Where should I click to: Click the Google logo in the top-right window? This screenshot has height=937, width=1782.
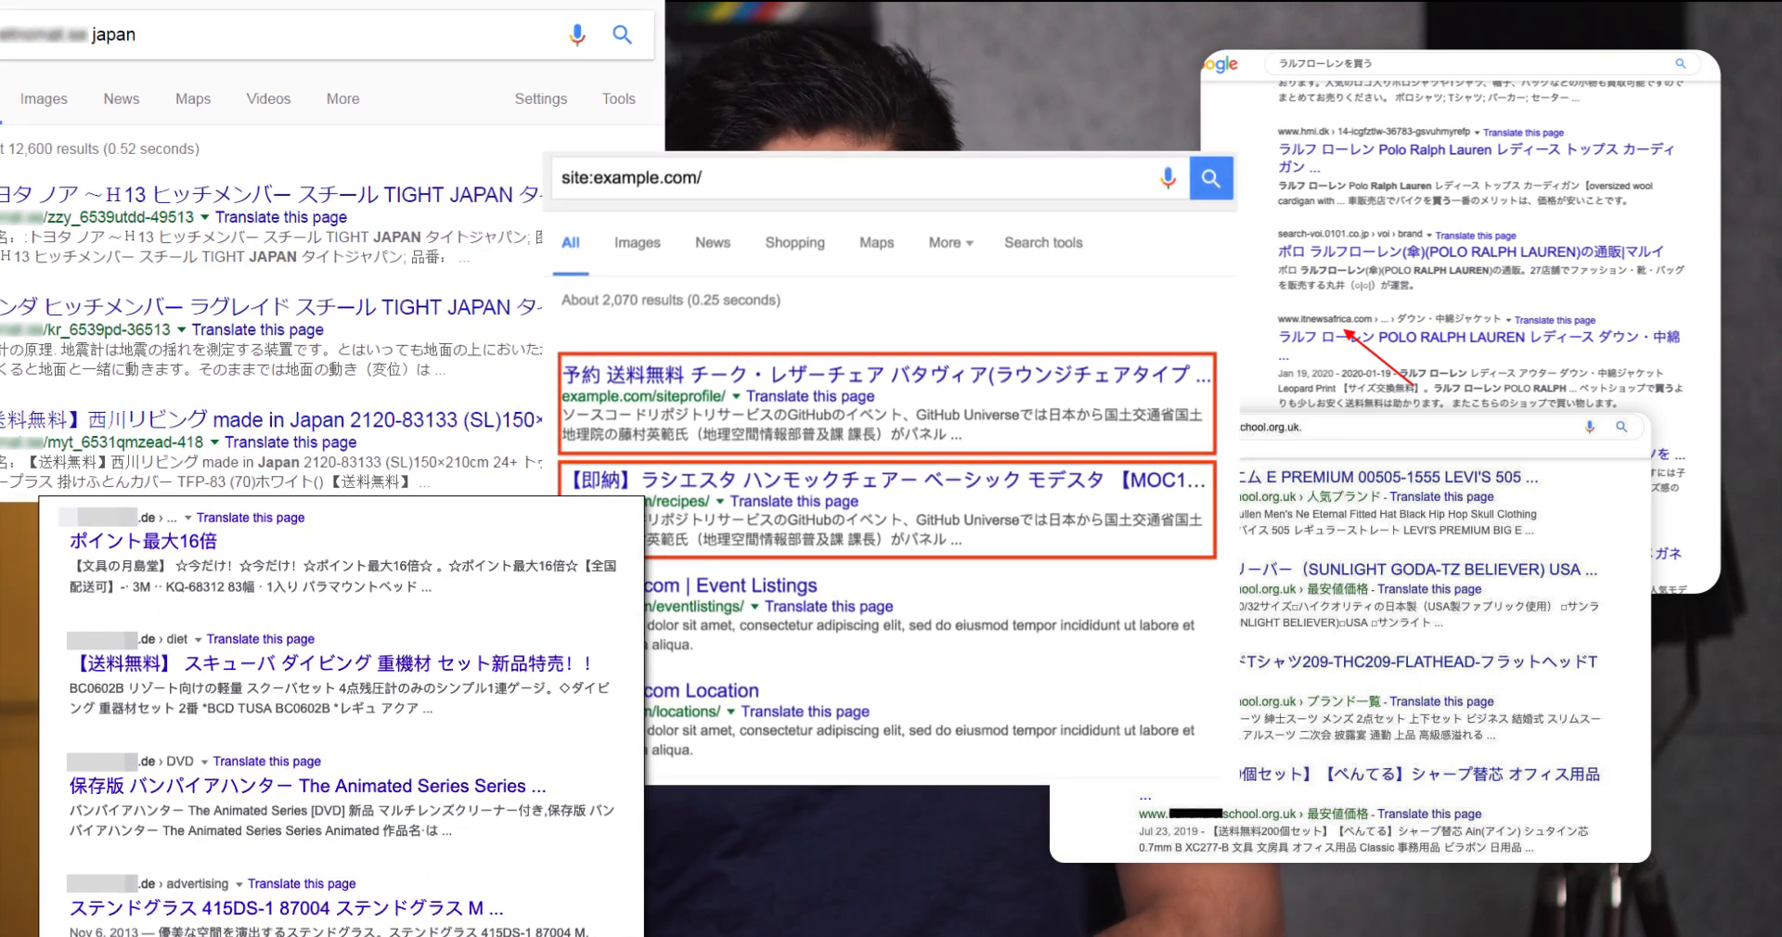(x=1220, y=64)
